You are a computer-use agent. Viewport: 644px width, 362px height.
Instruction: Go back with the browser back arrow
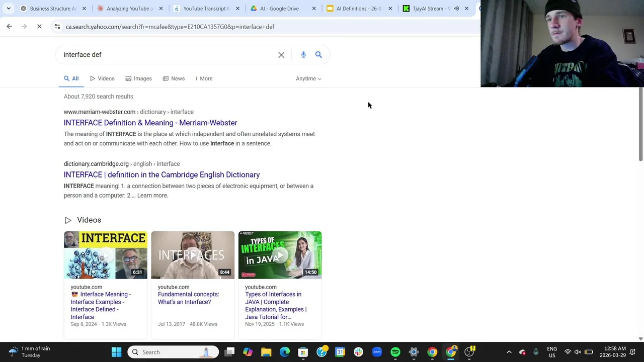click(9, 26)
